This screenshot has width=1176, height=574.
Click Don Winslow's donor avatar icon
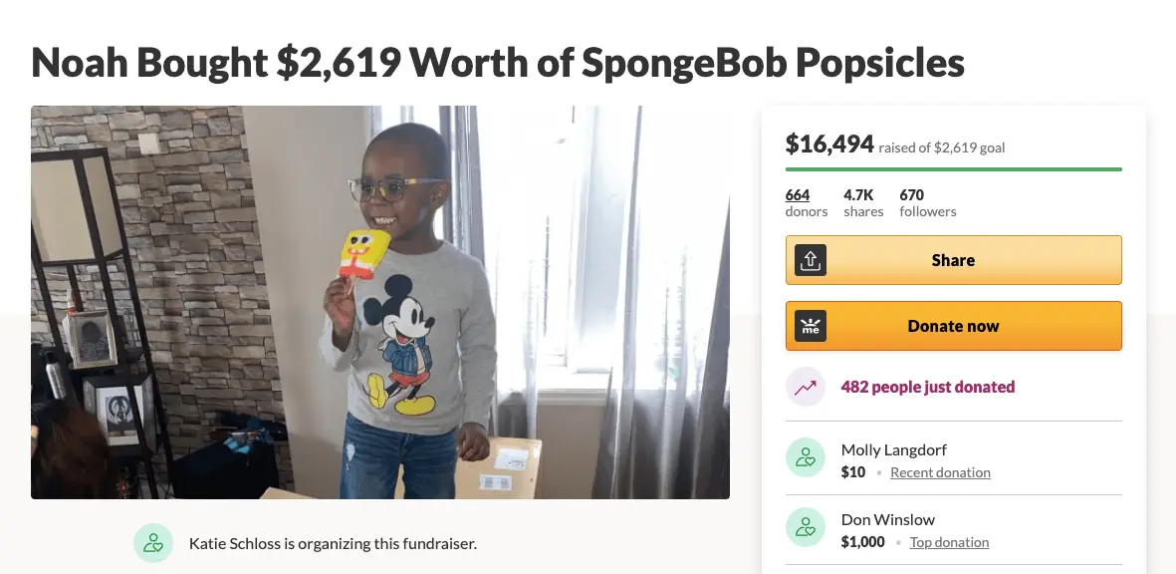click(x=805, y=528)
